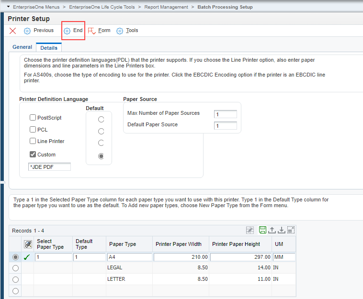Image resolution: width=363 pixels, height=299 pixels.
Task: Click the UM column header
Action: [284, 244]
